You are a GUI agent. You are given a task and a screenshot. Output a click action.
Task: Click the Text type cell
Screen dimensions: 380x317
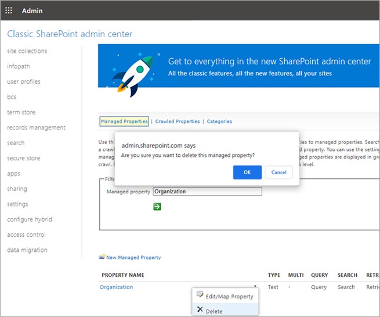pyautogui.click(x=273, y=287)
